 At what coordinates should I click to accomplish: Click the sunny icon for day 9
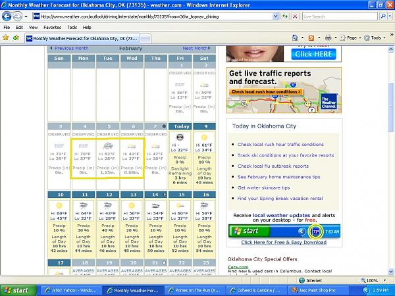[204, 137]
